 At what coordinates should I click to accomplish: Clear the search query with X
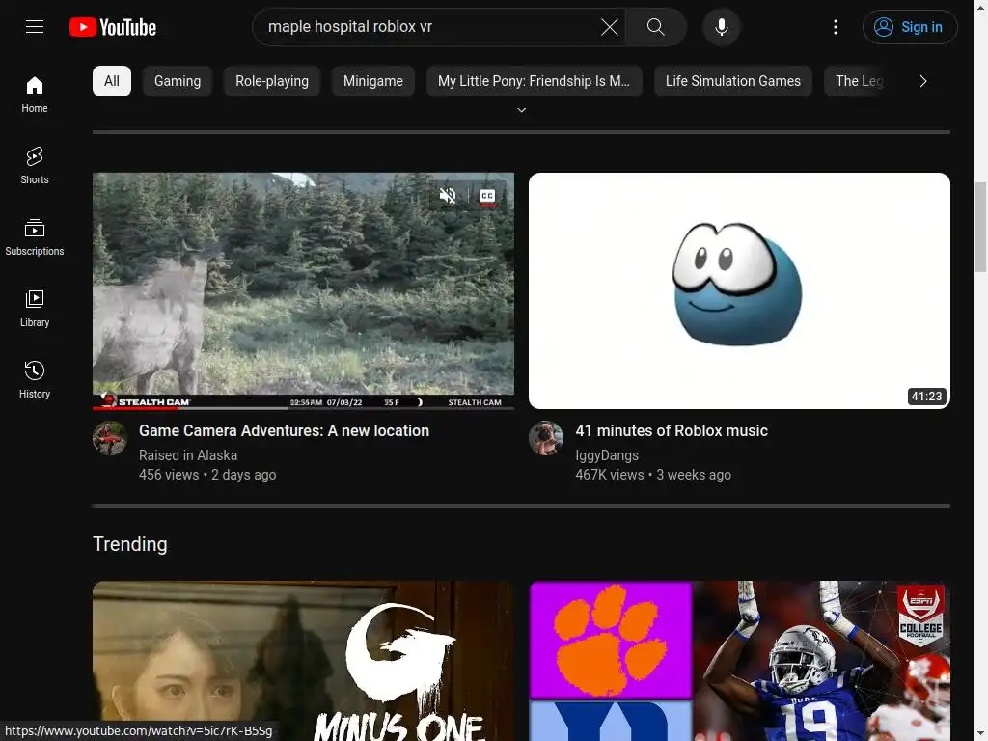click(x=610, y=27)
